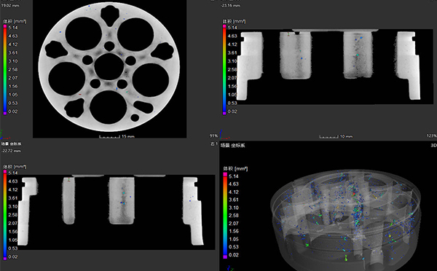
Task: Click the 91% zoom level label
Action: click(x=213, y=135)
